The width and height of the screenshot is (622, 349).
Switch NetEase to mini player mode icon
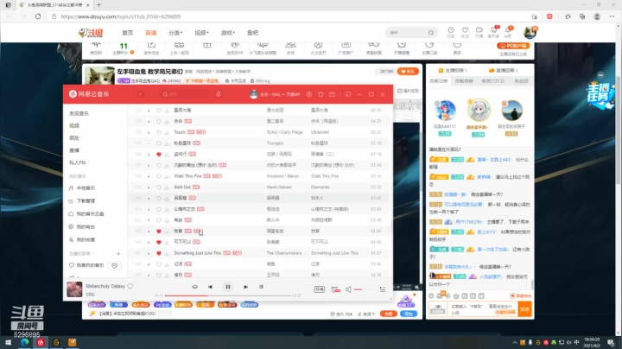tap(348, 94)
